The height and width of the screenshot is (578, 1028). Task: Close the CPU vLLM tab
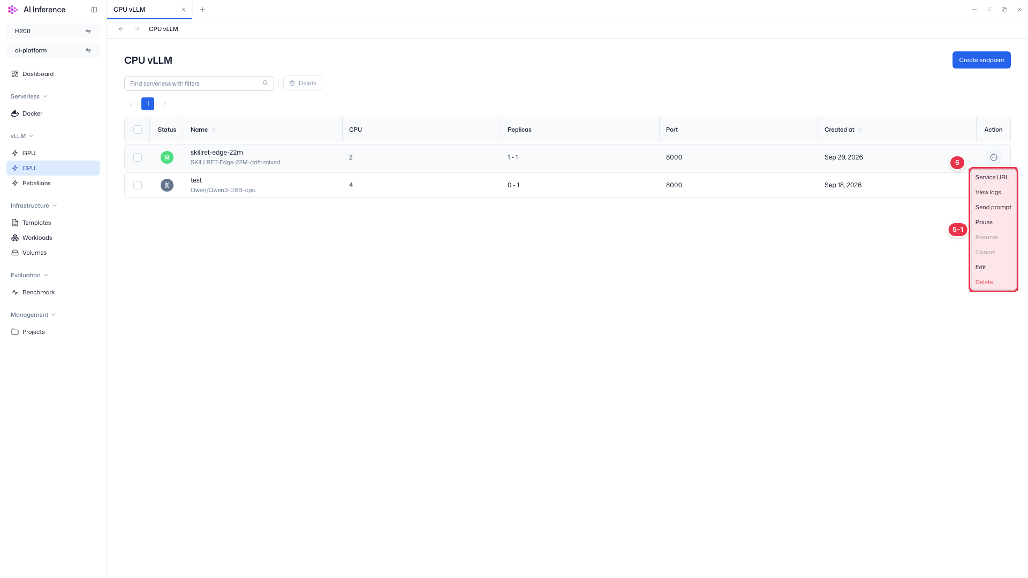point(184,10)
